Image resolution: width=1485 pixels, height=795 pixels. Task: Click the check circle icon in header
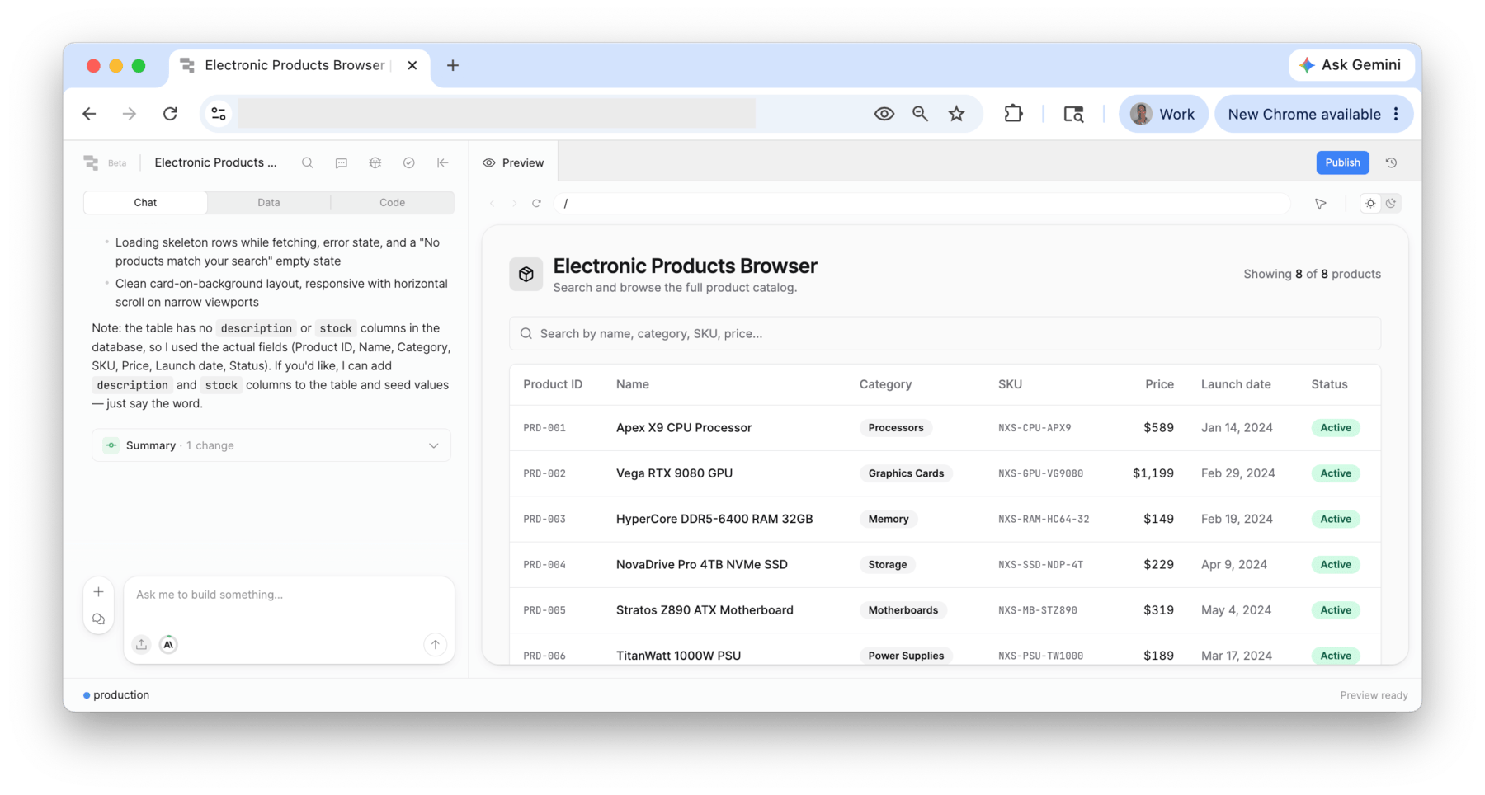(409, 162)
